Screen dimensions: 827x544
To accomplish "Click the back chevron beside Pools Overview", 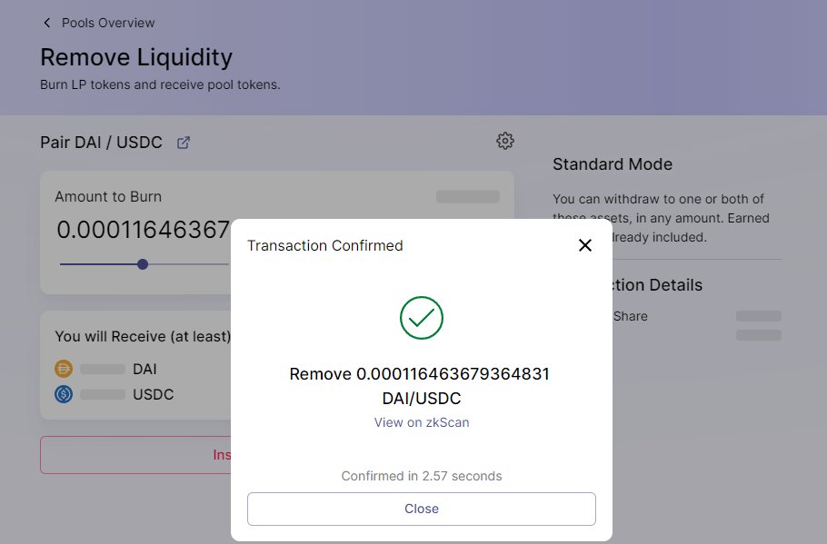I will [x=47, y=23].
